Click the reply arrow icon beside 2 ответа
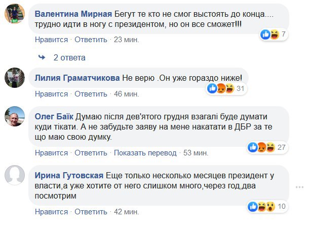This screenshot has width=310, height=226. point(43,57)
